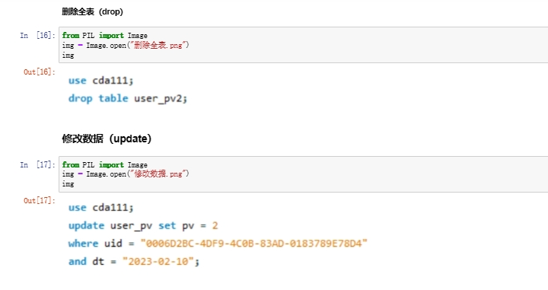Select the In [17] code cell
The height and width of the screenshot is (290, 548).
pyautogui.click(x=304, y=174)
